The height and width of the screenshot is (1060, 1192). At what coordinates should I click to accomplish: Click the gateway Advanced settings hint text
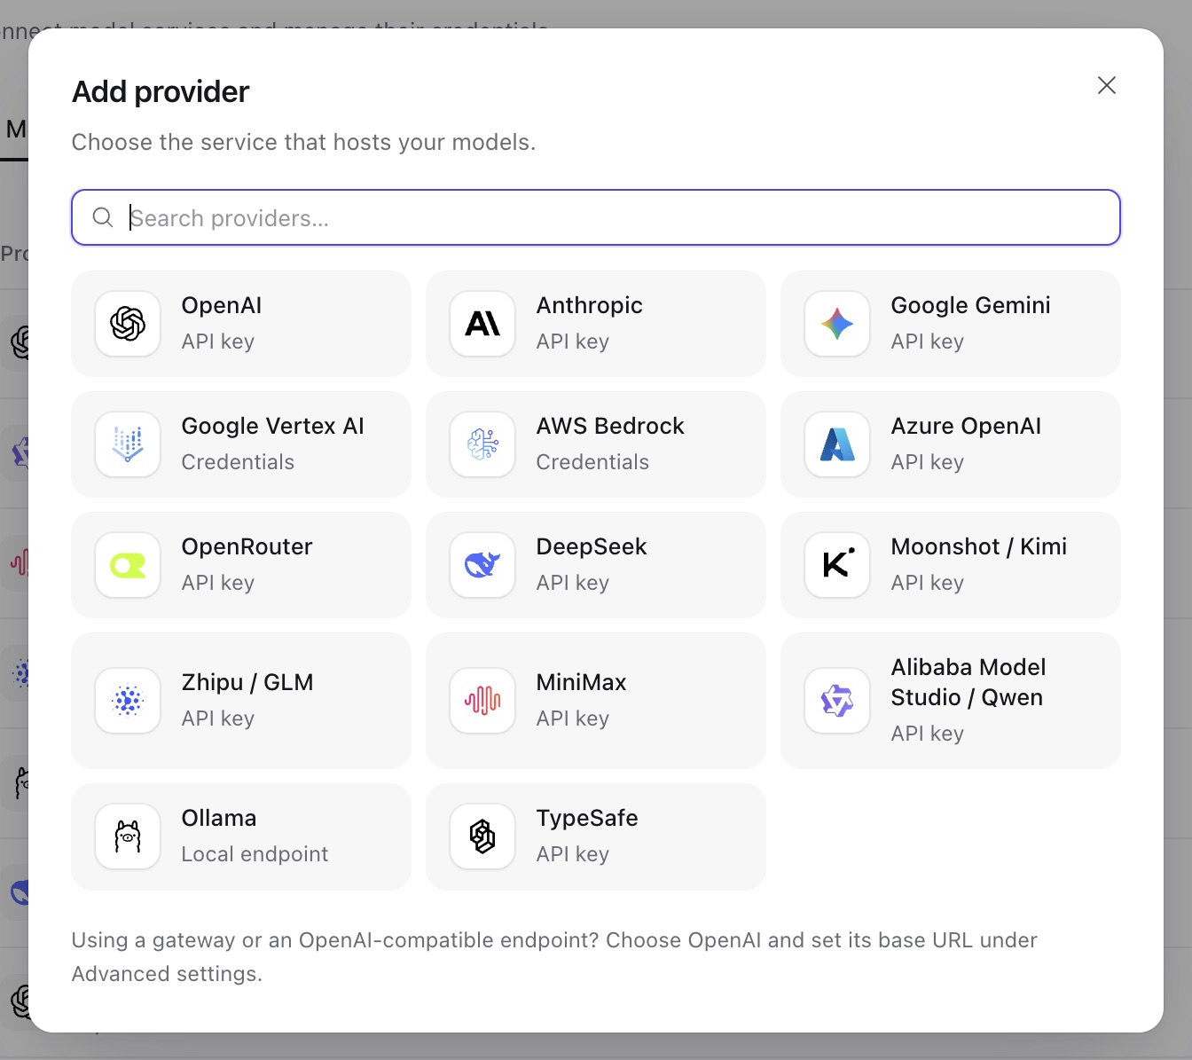point(554,957)
